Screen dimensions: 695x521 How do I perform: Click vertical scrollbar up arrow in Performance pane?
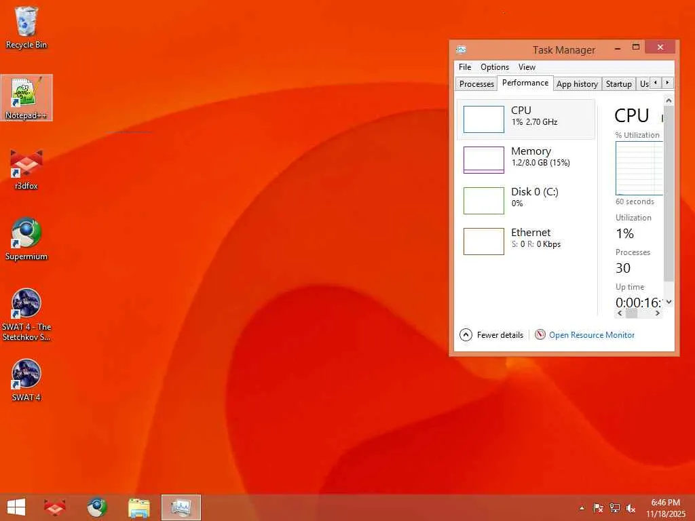coord(669,101)
